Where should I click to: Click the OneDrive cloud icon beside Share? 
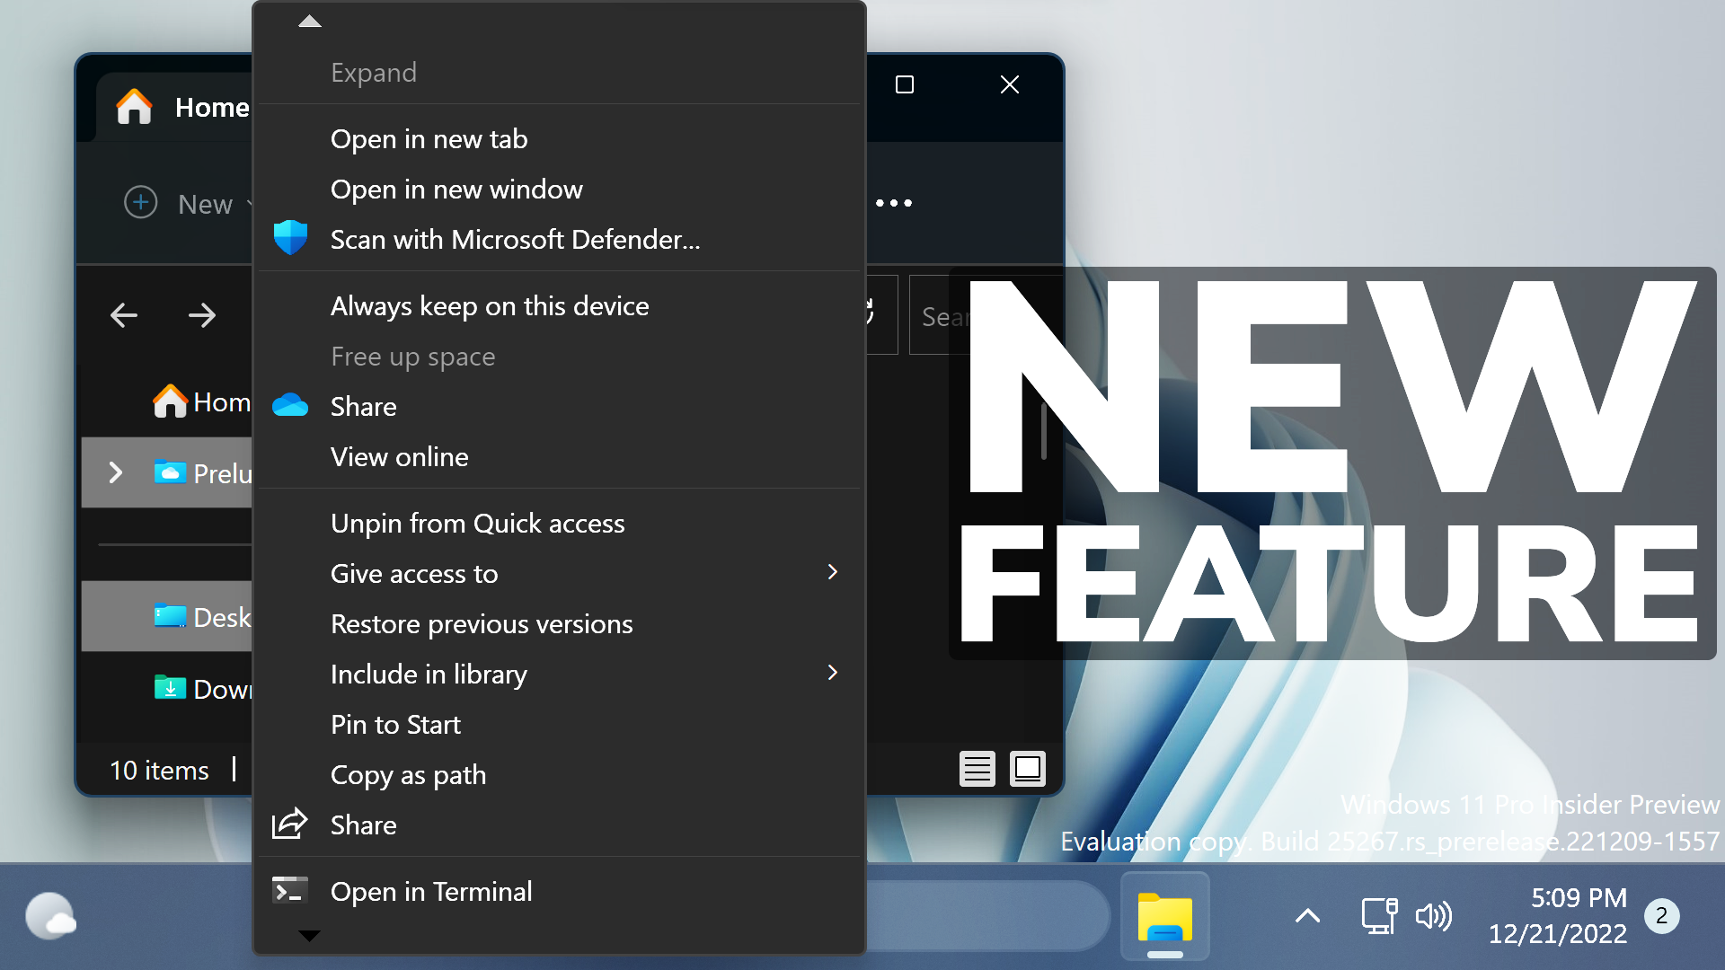(289, 405)
